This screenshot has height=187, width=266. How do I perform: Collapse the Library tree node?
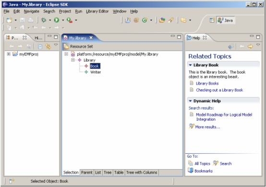coord(73,60)
